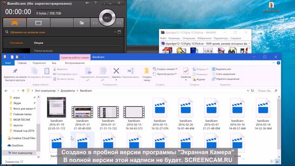Switch to the Вид ribbon tab

coord(54,63)
